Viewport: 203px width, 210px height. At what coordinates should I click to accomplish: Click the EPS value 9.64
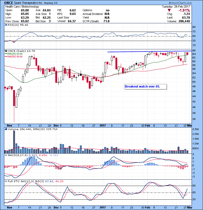[x=73, y=14]
